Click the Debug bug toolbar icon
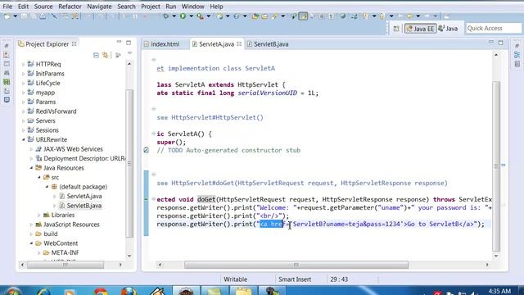This screenshot has width=524, height=295. pos(165,16)
